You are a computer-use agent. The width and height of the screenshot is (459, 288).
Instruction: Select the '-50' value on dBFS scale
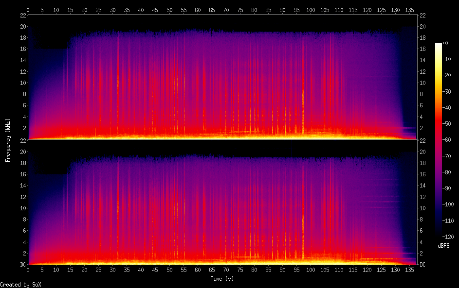(x=447, y=123)
